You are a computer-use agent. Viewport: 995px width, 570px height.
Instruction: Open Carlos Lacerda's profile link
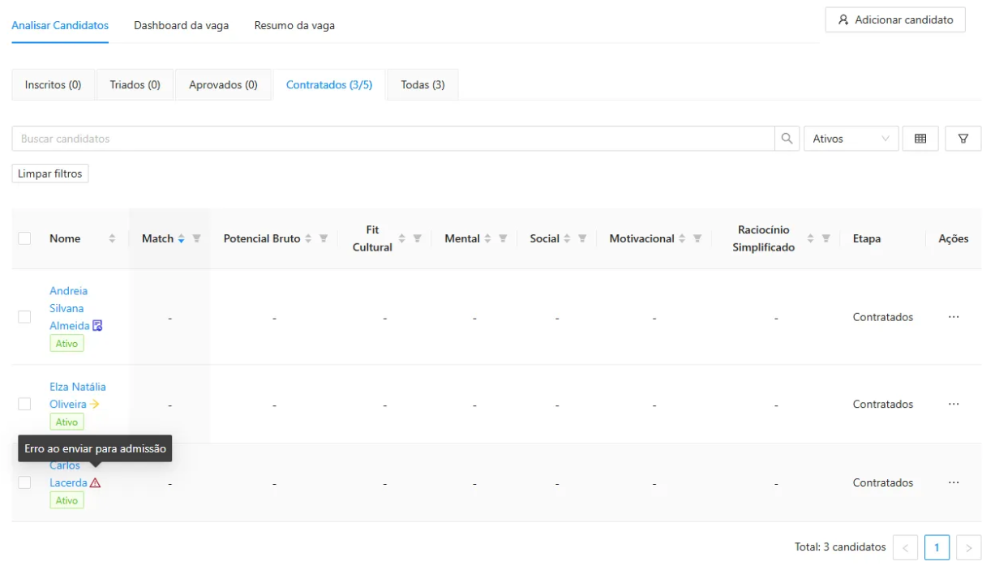[68, 474]
